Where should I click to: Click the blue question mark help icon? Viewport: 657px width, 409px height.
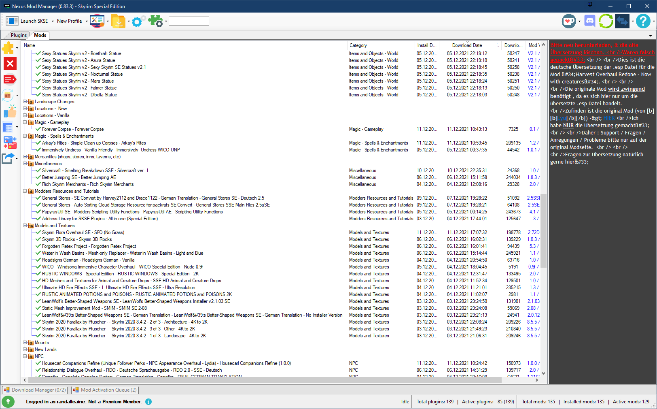642,21
